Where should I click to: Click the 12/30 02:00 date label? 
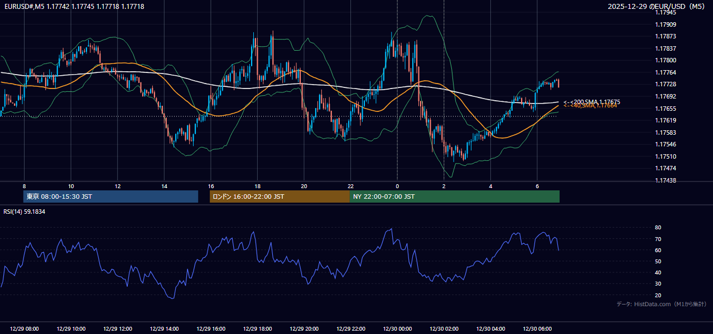pos(444,329)
